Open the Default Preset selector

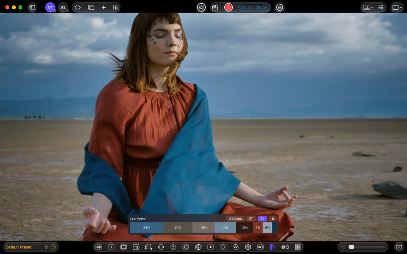(x=26, y=247)
